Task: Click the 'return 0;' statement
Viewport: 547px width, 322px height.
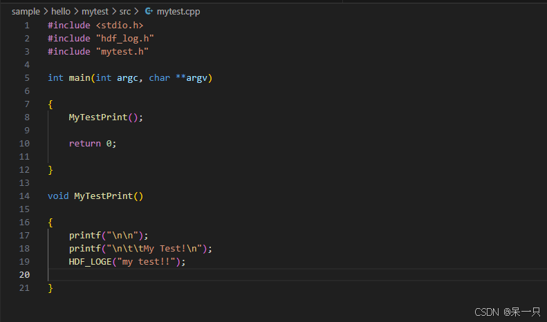Action: tap(93, 143)
